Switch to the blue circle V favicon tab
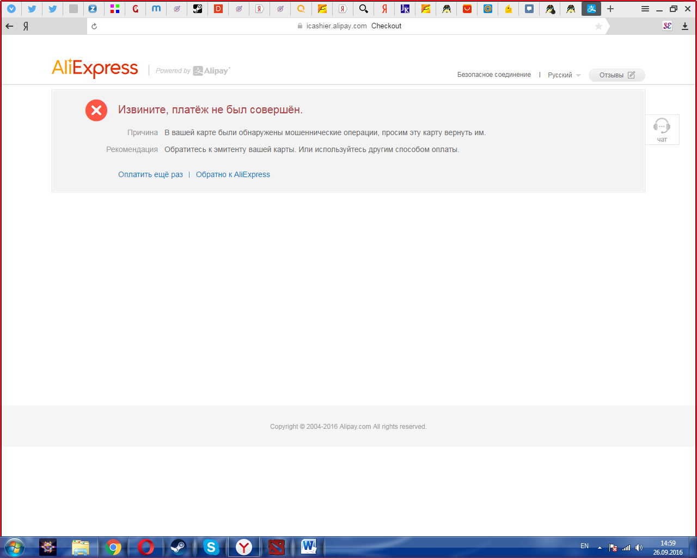The width and height of the screenshot is (697, 558). (x=11, y=9)
